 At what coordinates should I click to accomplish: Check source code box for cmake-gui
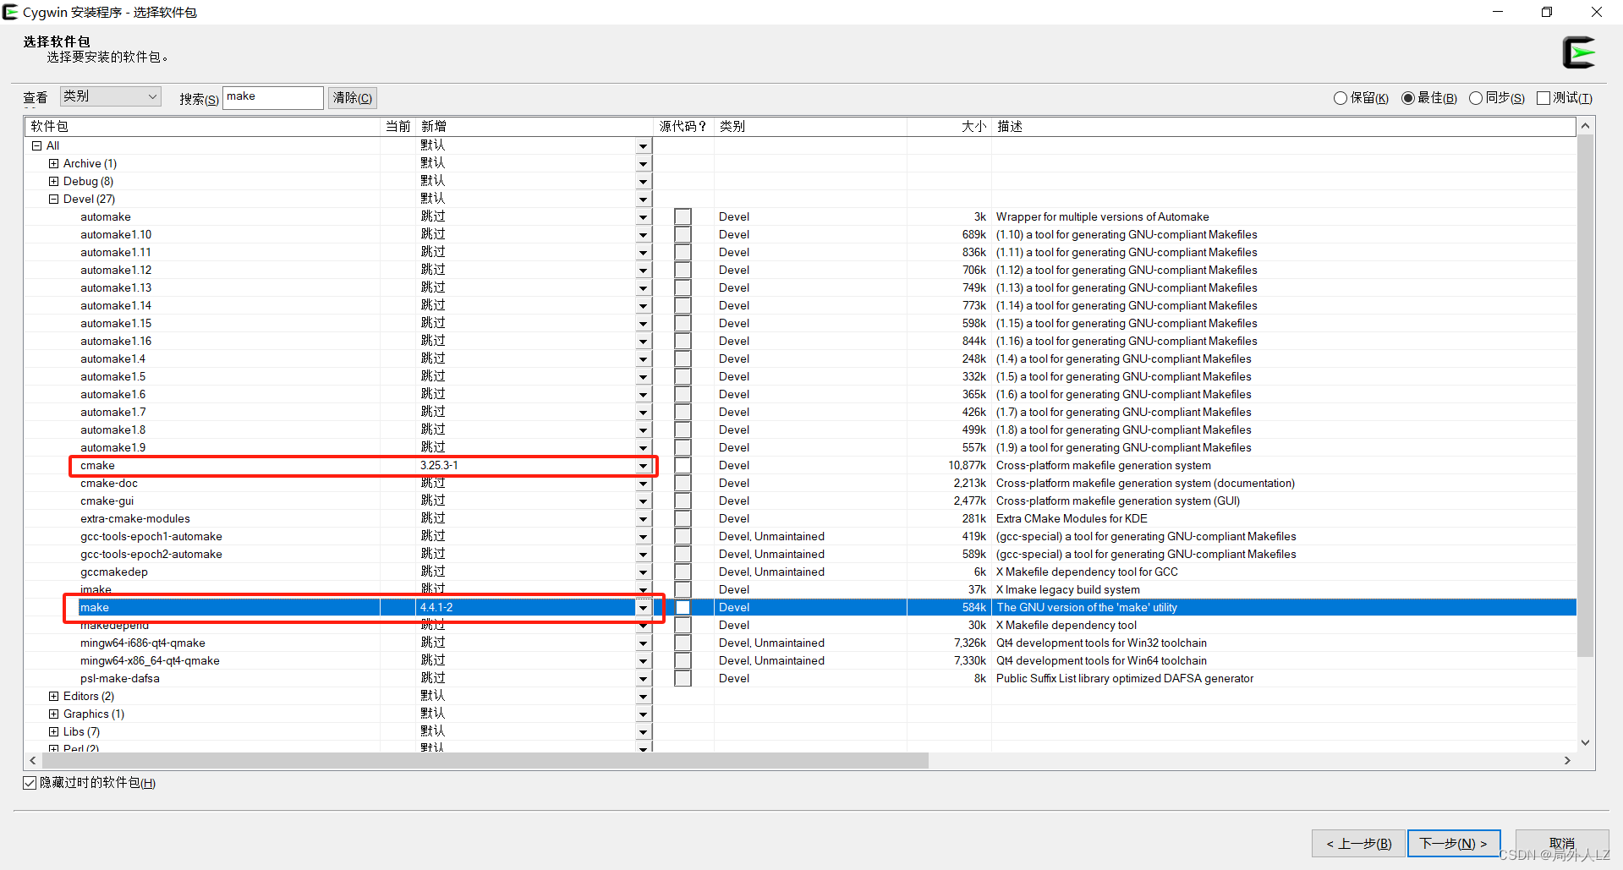point(683,501)
